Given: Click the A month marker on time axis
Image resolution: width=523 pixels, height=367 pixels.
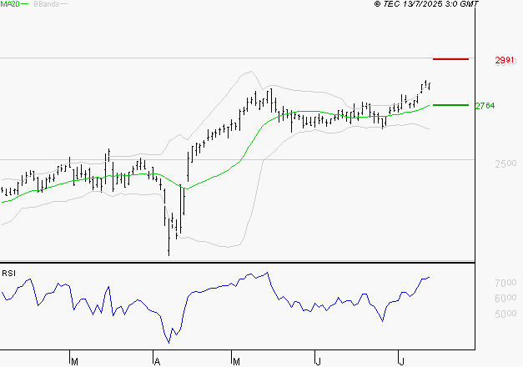Looking at the screenshot, I should point(158,362).
